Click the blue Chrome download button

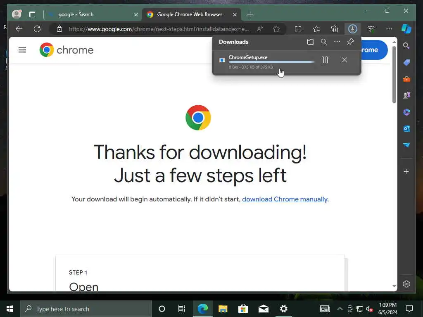tap(373, 50)
